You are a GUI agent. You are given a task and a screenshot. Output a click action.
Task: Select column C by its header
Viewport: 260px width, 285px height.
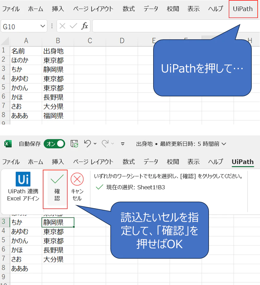(90, 41)
